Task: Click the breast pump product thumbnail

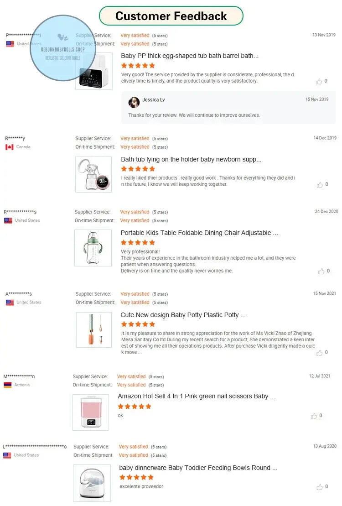Action: click(93, 174)
